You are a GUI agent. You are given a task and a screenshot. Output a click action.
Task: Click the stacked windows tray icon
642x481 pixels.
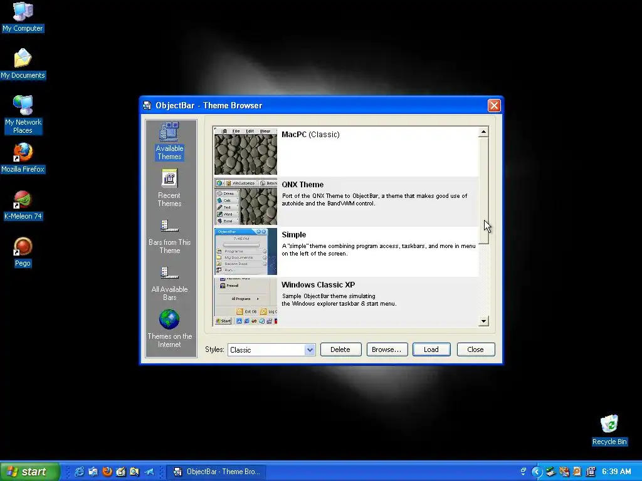(x=524, y=472)
